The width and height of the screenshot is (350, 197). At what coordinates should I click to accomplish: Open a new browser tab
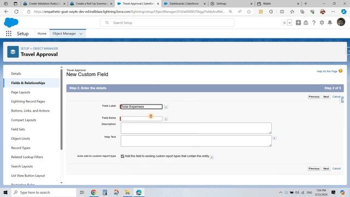pos(306,4)
